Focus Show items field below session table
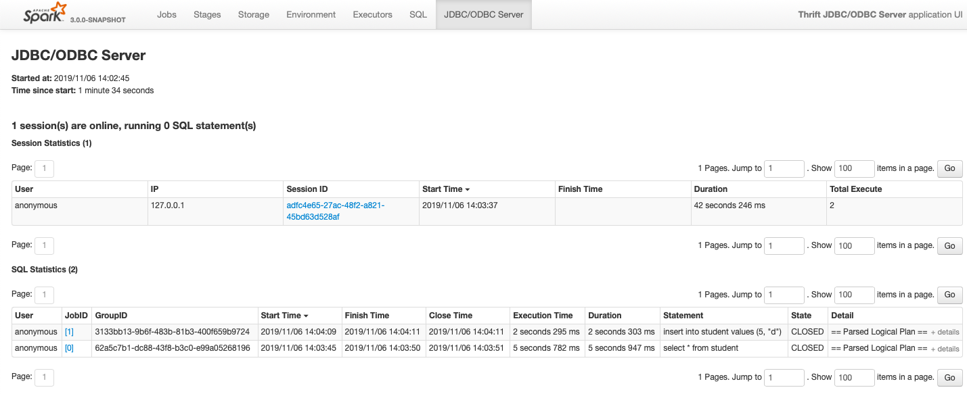Viewport: 967px width, 394px height. pyautogui.click(x=855, y=245)
